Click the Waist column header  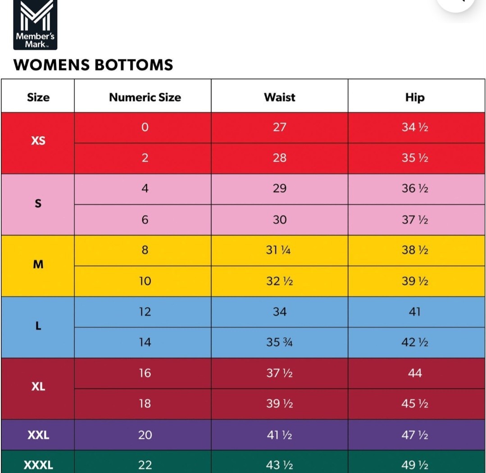280,97
